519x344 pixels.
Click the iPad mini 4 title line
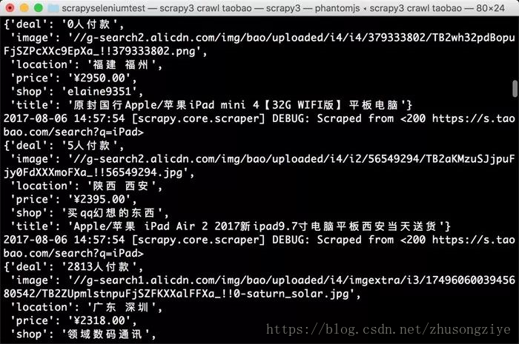click(211, 105)
